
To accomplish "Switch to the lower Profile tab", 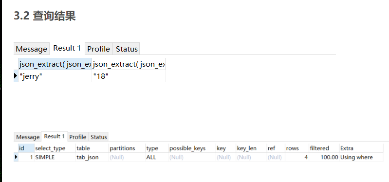I will tap(78, 137).
